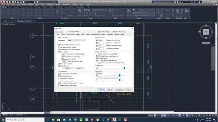Switch to the Files tab in Options
This screenshot has height=122, width=218.
tap(58, 35)
